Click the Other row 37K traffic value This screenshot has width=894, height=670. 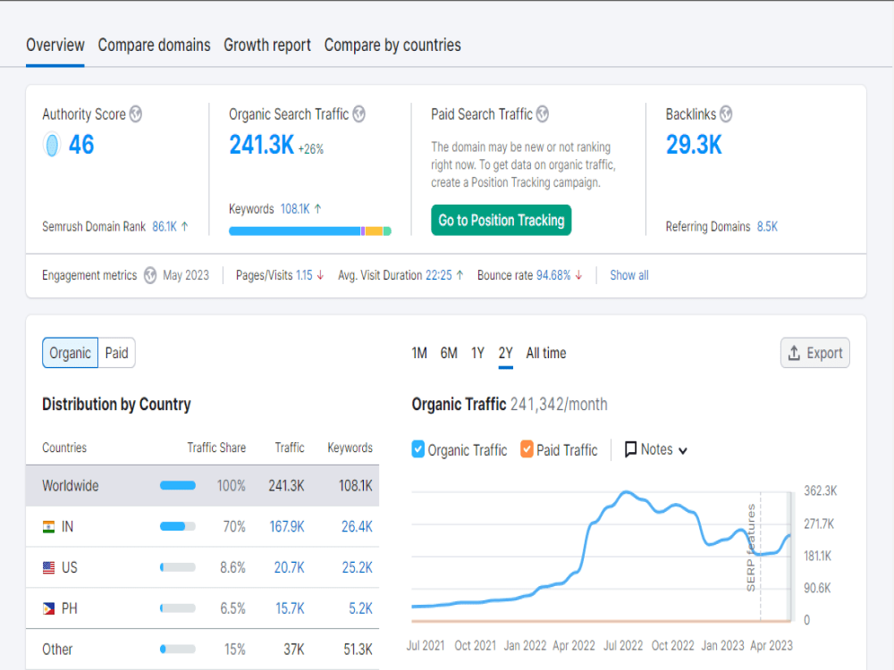point(294,649)
